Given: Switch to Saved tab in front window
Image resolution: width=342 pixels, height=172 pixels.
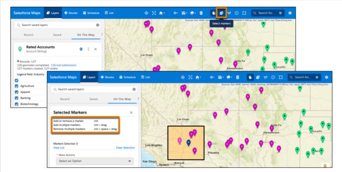Looking at the screenshot, I should 94,99.
